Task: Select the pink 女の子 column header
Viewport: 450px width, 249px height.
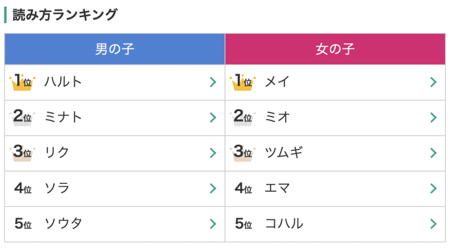Action: click(x=335, y=49)
